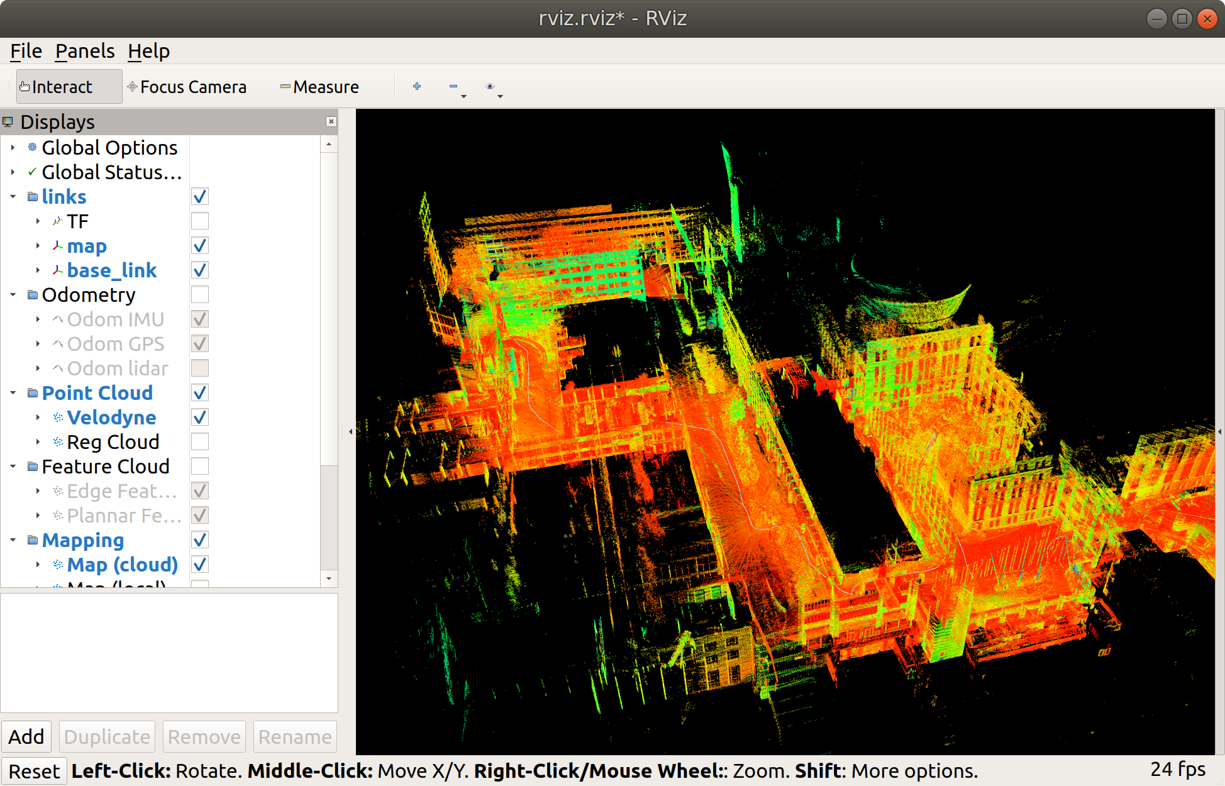This screenshot has height=786, width=1225.
Task: Expand the Map (cloud) item
Action: coord(38,565)
